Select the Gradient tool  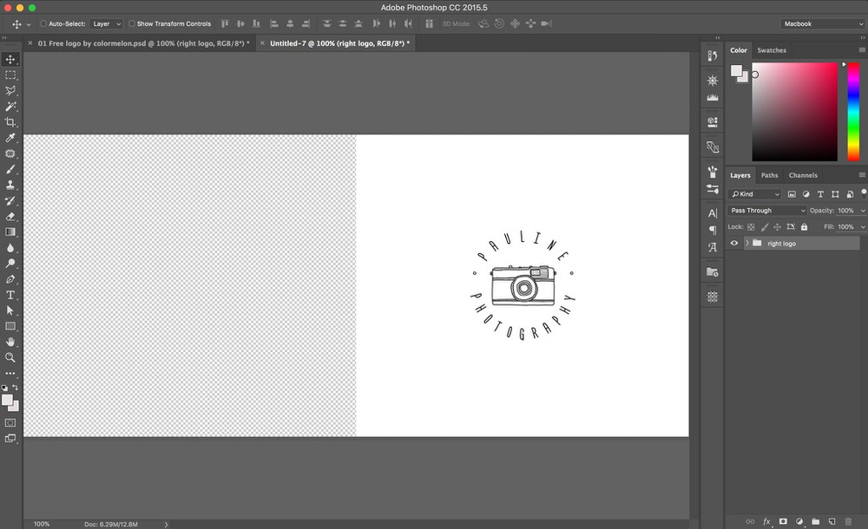[x=10, y=232]
